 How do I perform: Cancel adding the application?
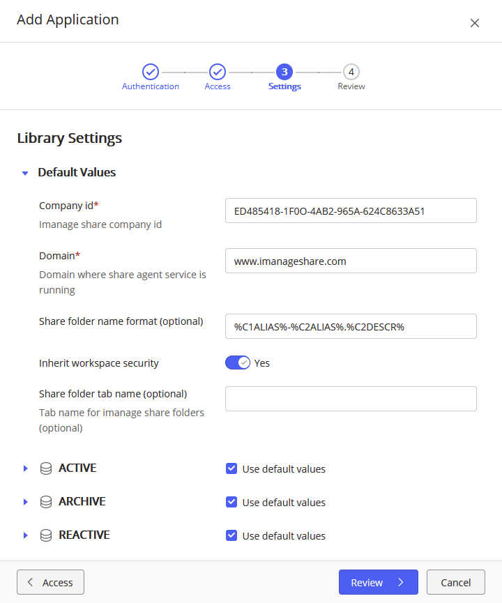pos(455,582)
